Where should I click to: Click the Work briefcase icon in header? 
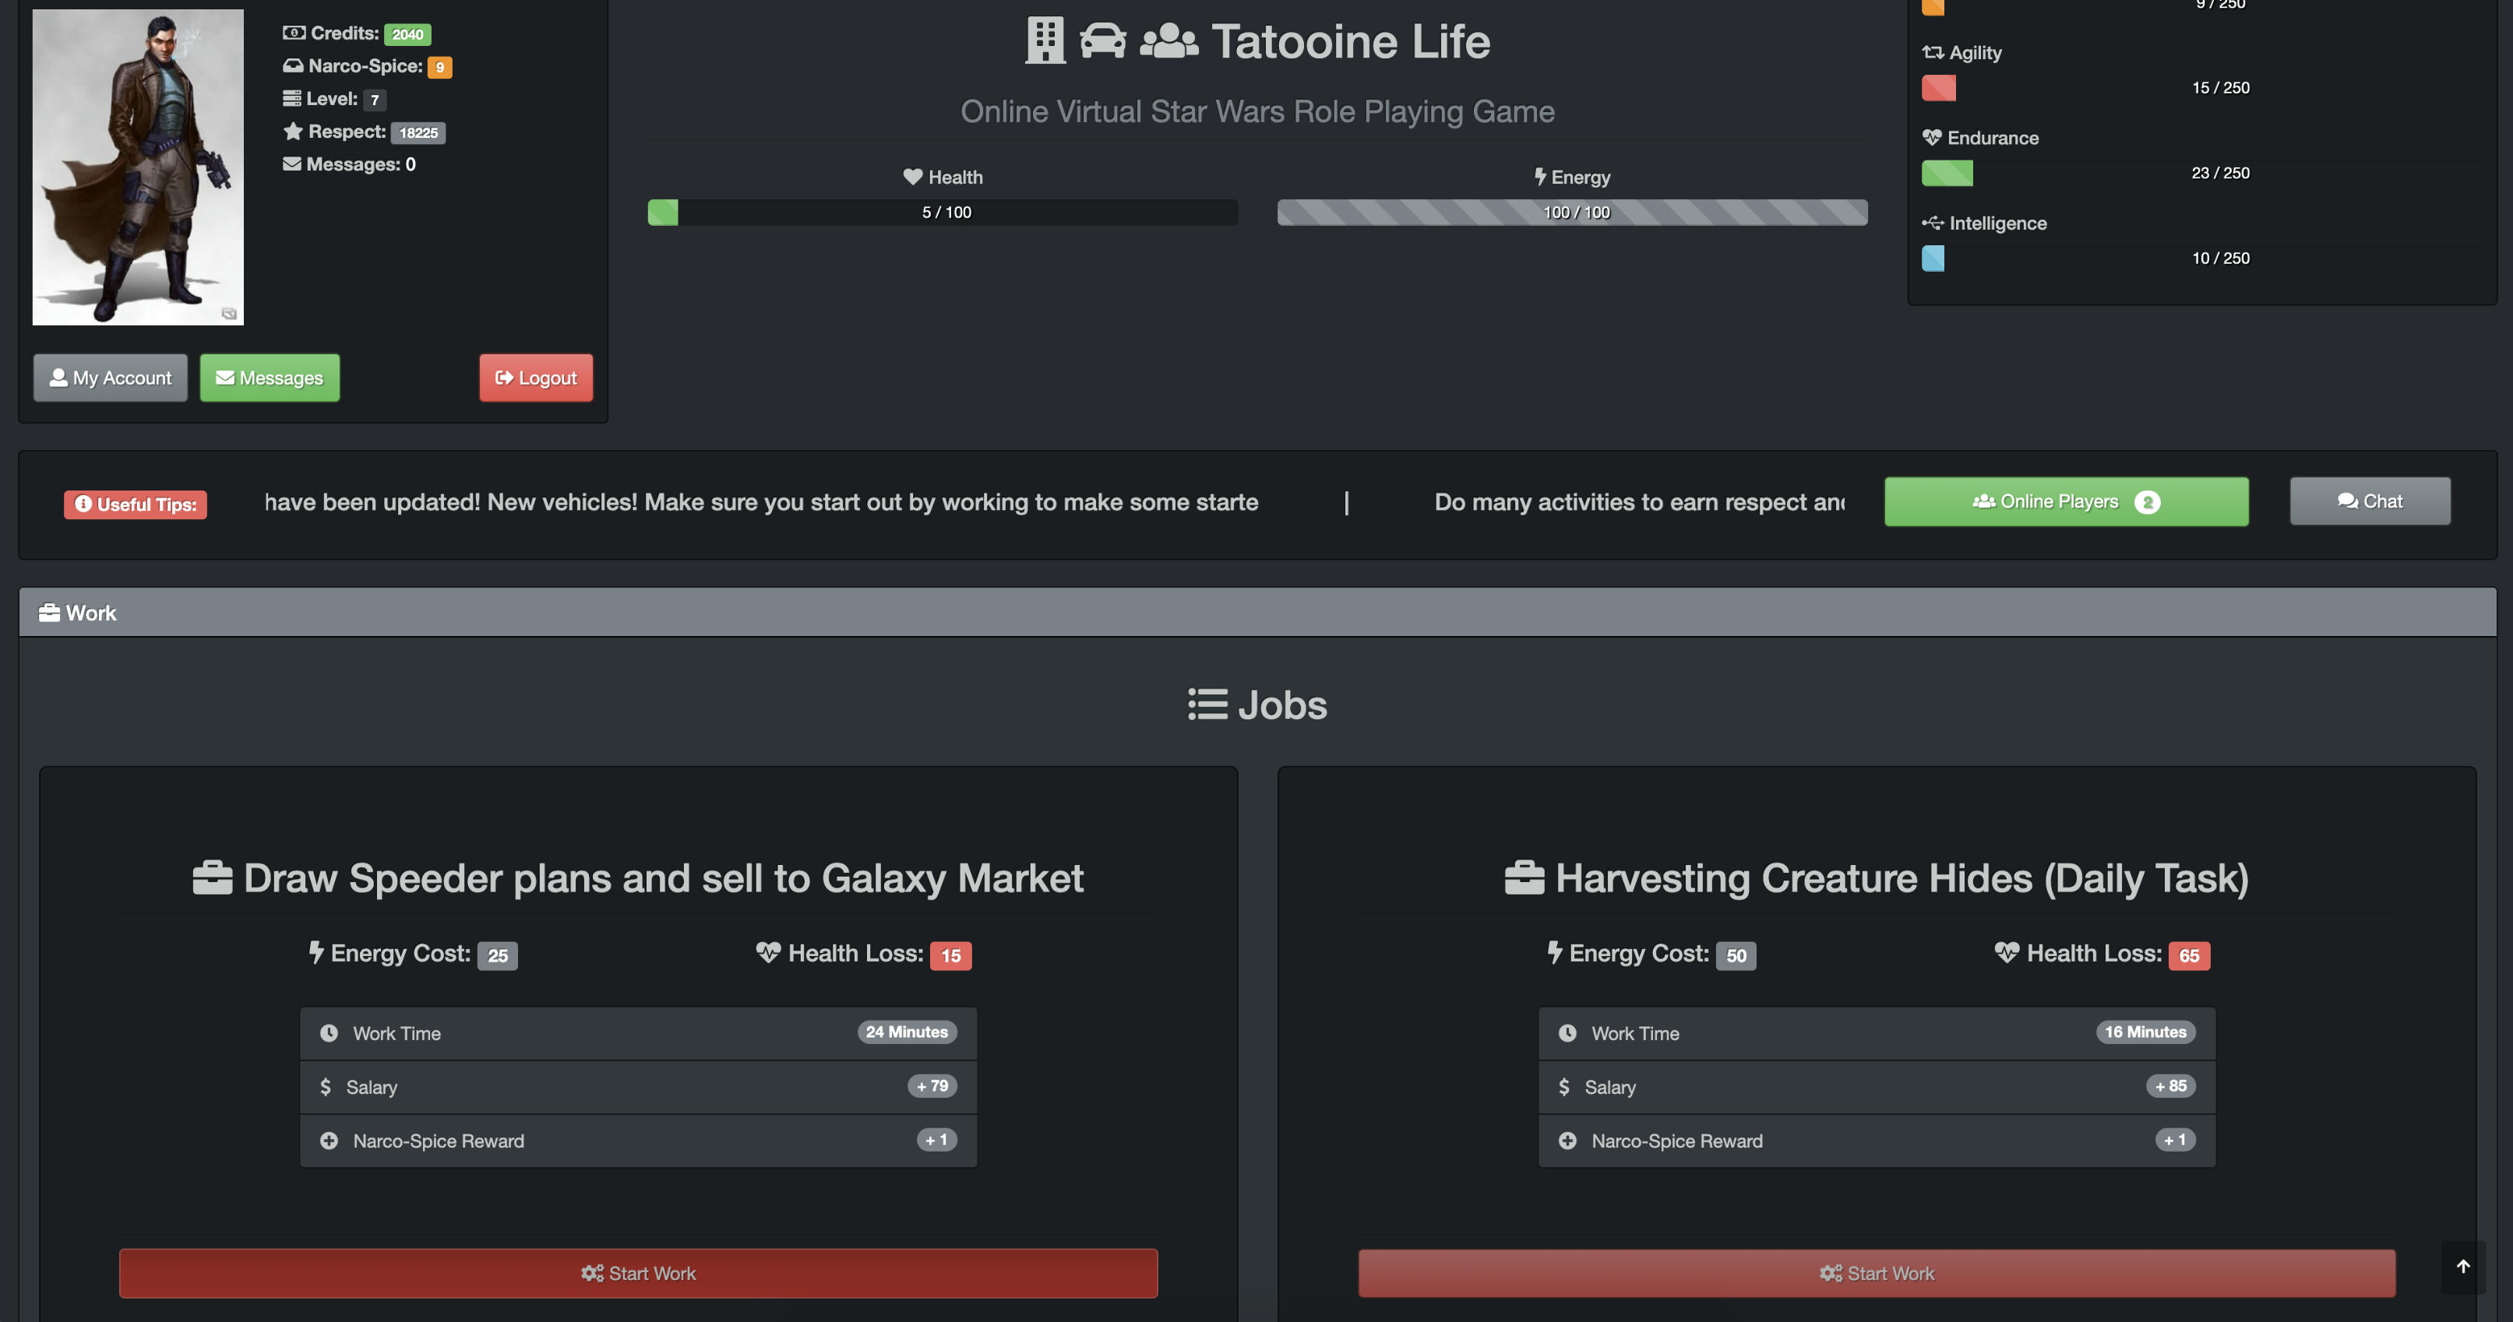coord(49,612)
